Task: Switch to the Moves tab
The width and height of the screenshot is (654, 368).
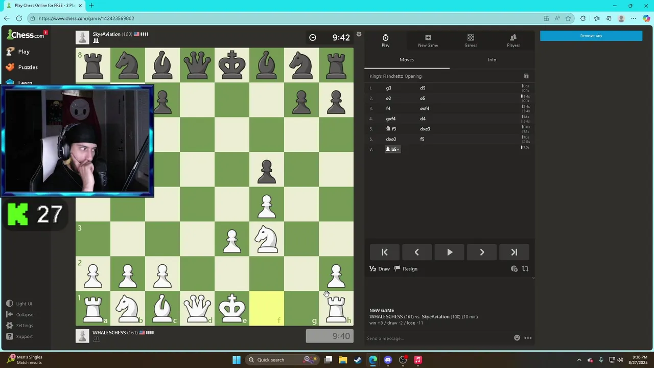Action: [x=407, y=60]
